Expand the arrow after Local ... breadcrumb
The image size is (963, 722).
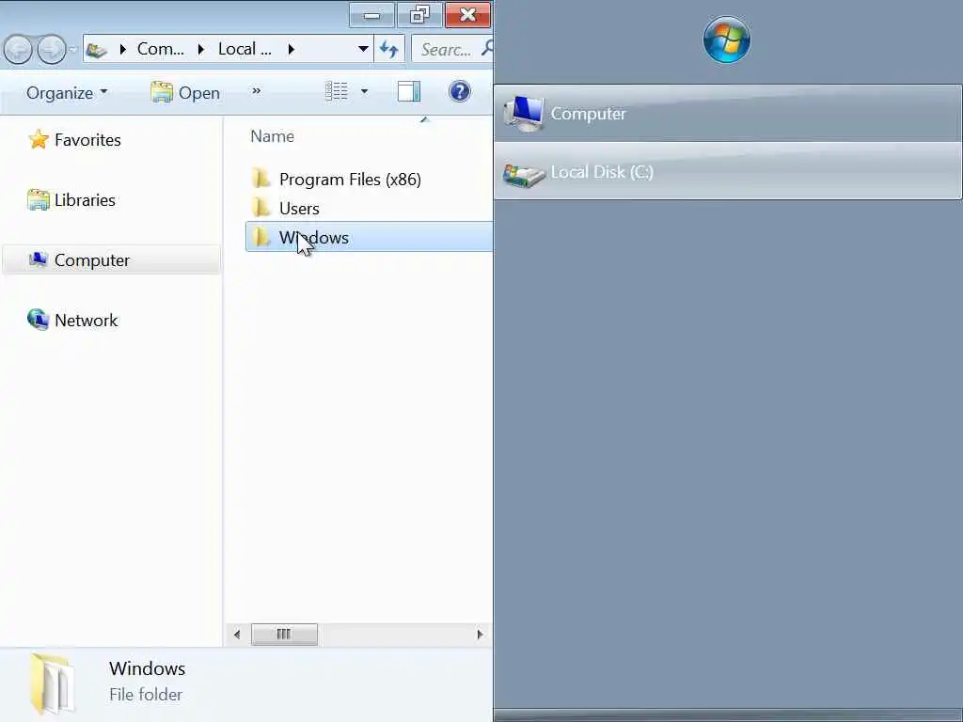click(x=292, y=49)
